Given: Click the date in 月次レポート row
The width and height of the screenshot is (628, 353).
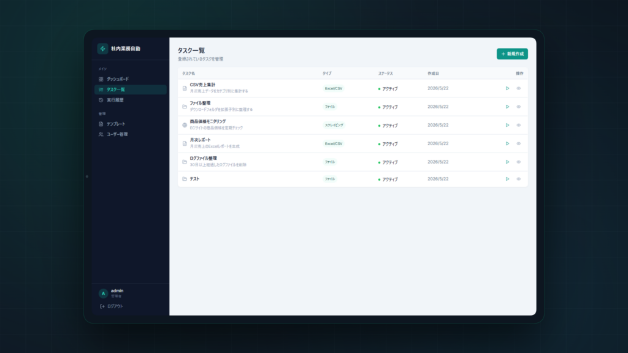Looking at the screenshot, I should click(x=438, y=143).
